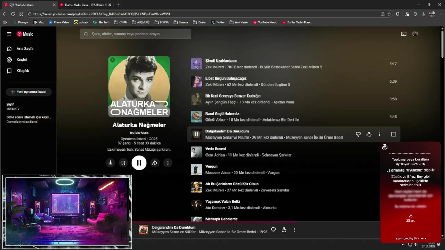Expand the BORSA bookmarks folder

162,22
